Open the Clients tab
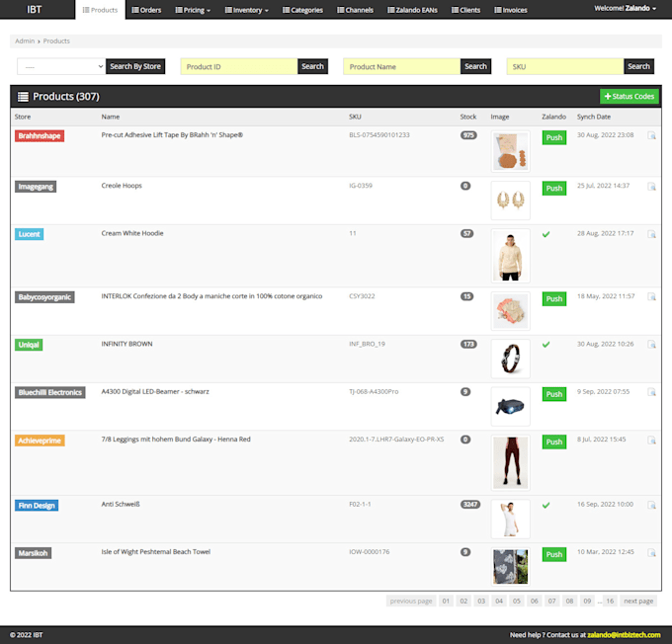Screen dimensions: 672x644 pos(465,10)
